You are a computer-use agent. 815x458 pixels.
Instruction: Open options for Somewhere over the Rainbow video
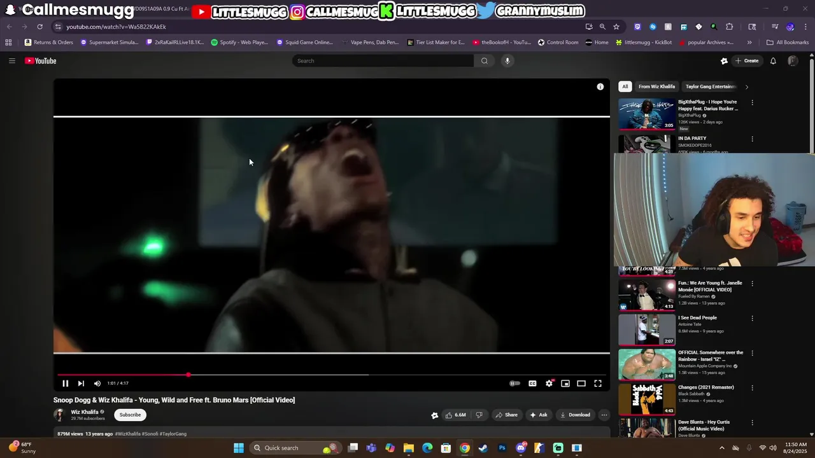[752, 353]
